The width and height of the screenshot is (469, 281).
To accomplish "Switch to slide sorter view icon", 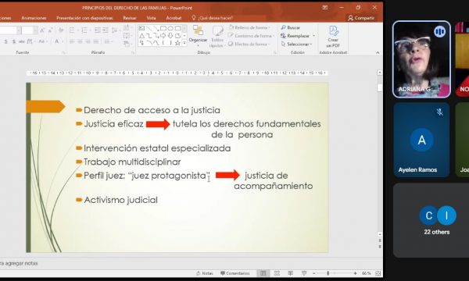I will pos(277,273).
